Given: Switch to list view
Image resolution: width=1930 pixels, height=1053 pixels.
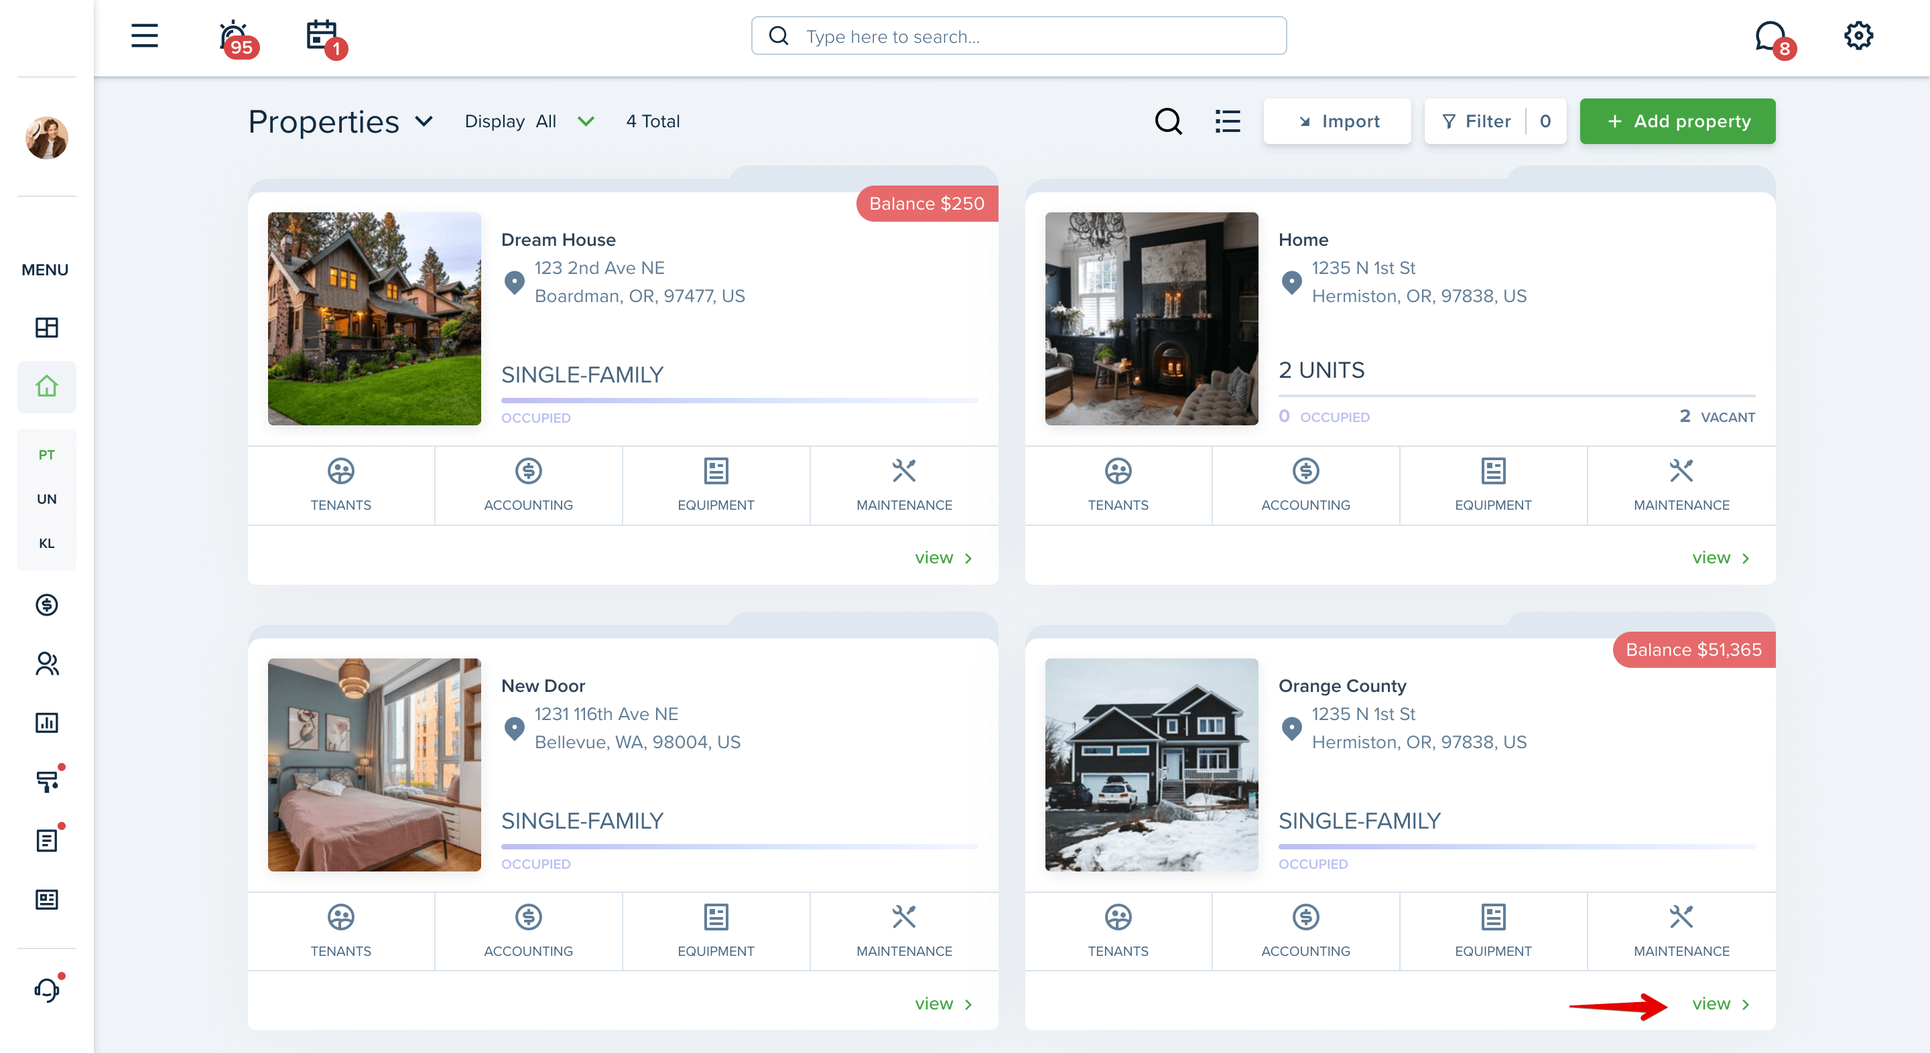Looking at the screenshot, I should tap(1227, 121).
